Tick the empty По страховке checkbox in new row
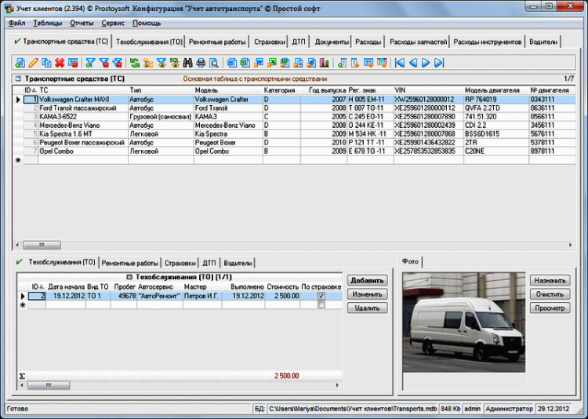 tap(321, 305)
